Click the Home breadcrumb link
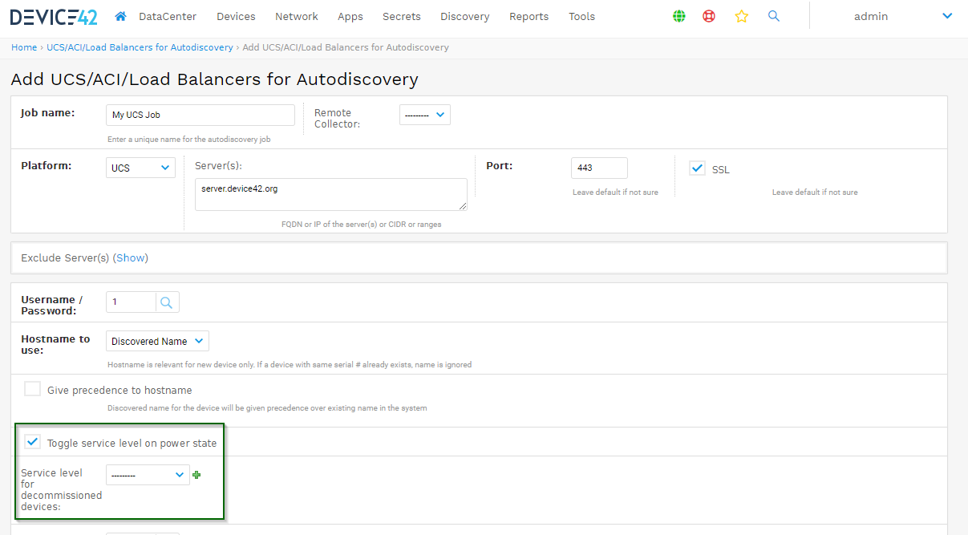 [24, 47]
